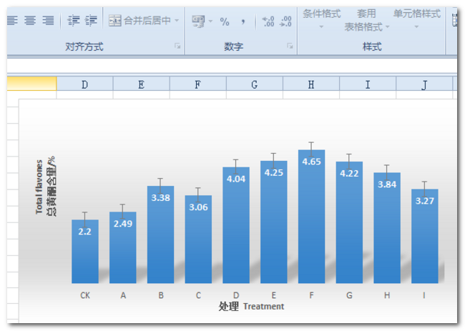
Task: Apply percent style format
Action: pos(225,21)
